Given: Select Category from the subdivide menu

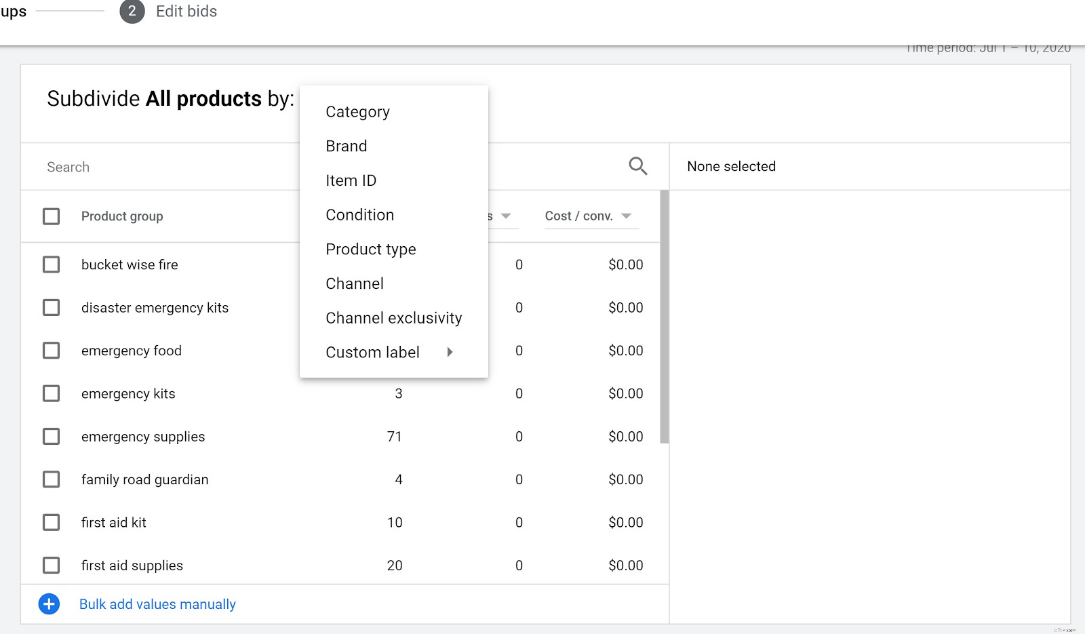Looking at the screenshot, I should coord(357,111).
